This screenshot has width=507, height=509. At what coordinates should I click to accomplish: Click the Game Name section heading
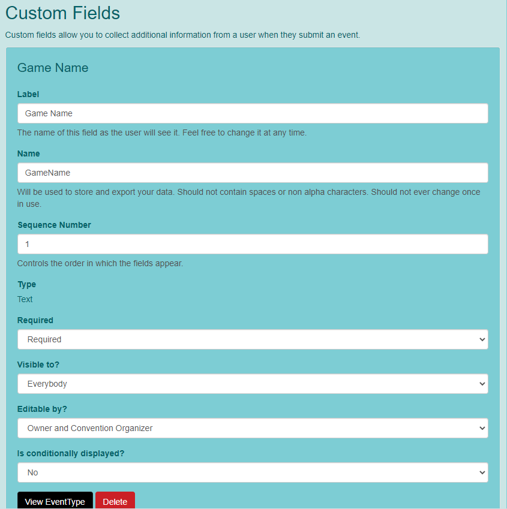[53, 68]
